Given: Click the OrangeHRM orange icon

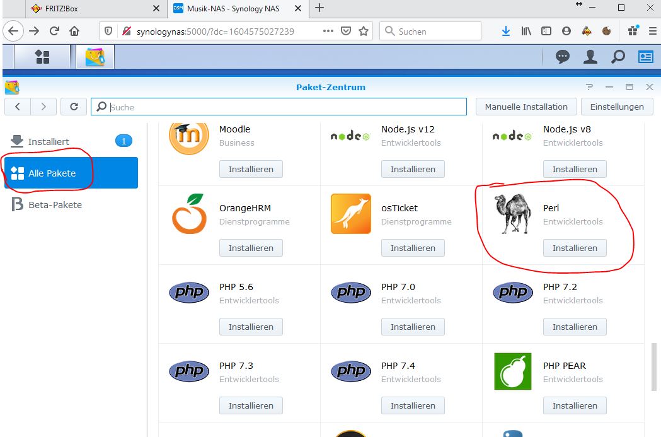Looking at the screenshot, I should pyautogui.click(x=189, y=213).
